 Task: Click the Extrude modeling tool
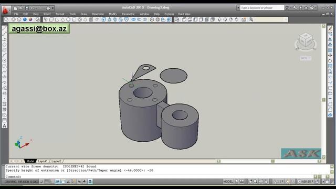click(104, 19)
